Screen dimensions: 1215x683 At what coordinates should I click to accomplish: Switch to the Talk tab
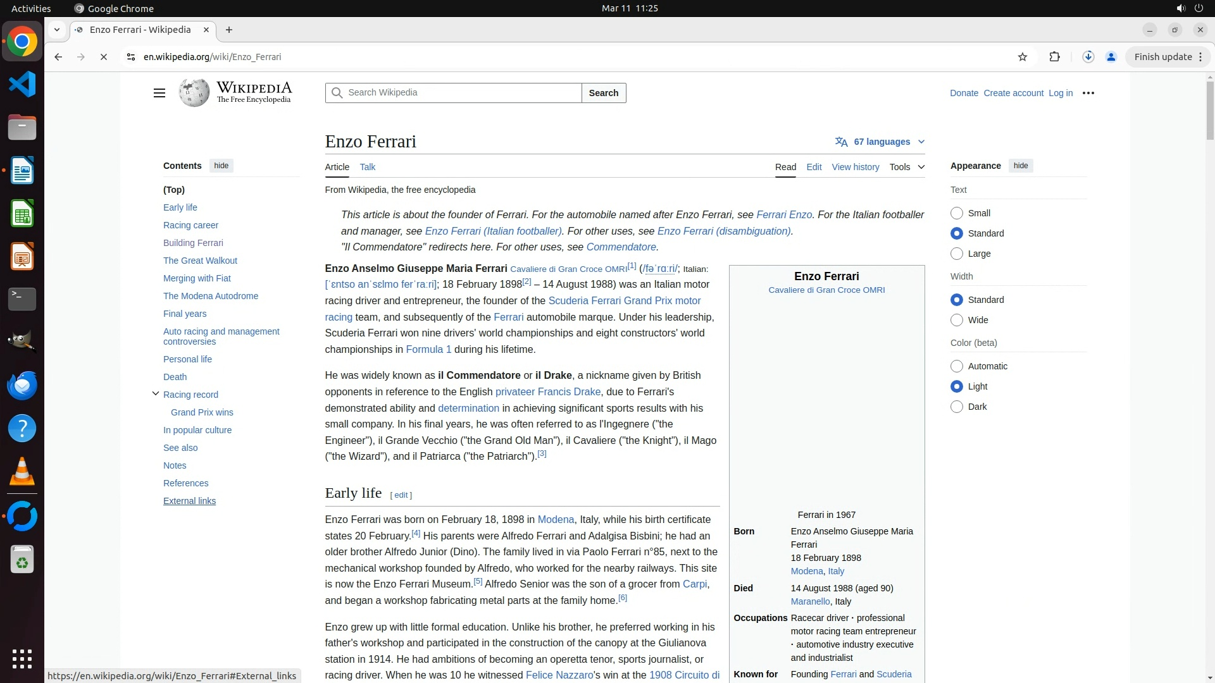[x=367, y=167]
